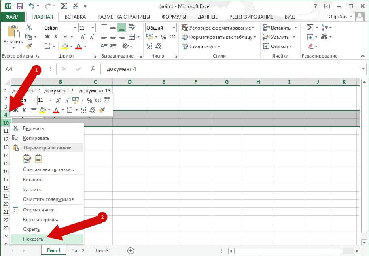Align text left in ribbon
The image size is (369, 256).
point(104,37)
